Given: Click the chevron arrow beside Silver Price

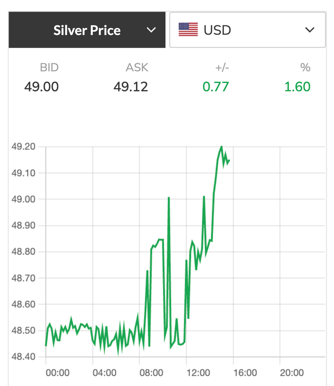Looking at the screenshot, I should pyautogui.click(x=151, y=30).
